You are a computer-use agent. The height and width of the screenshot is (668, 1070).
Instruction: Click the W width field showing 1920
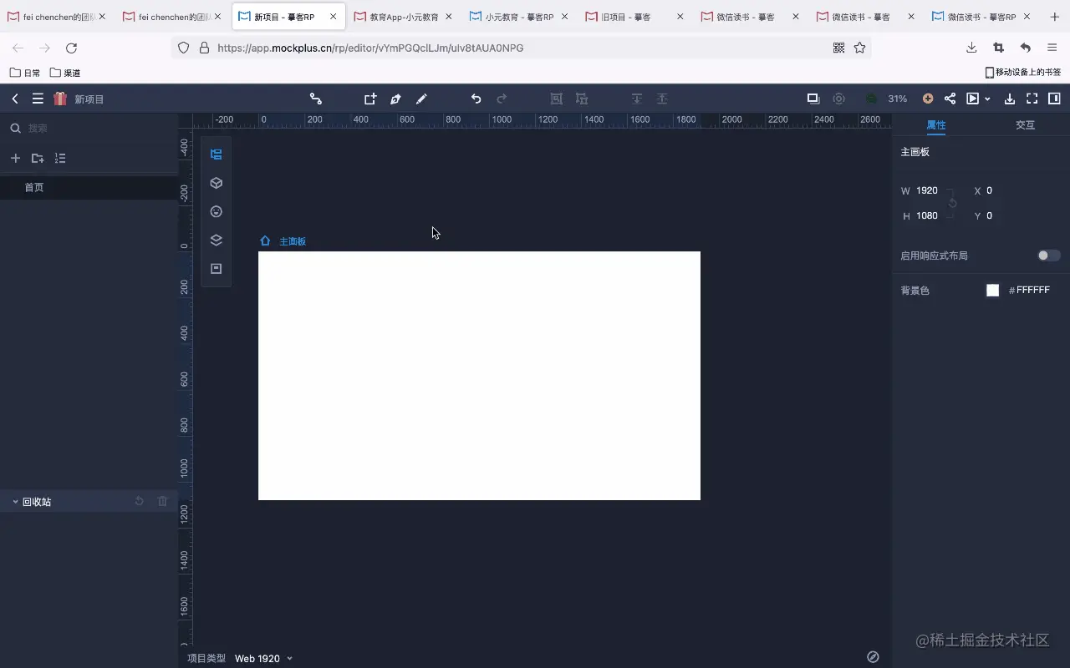[x=927, y=190]
